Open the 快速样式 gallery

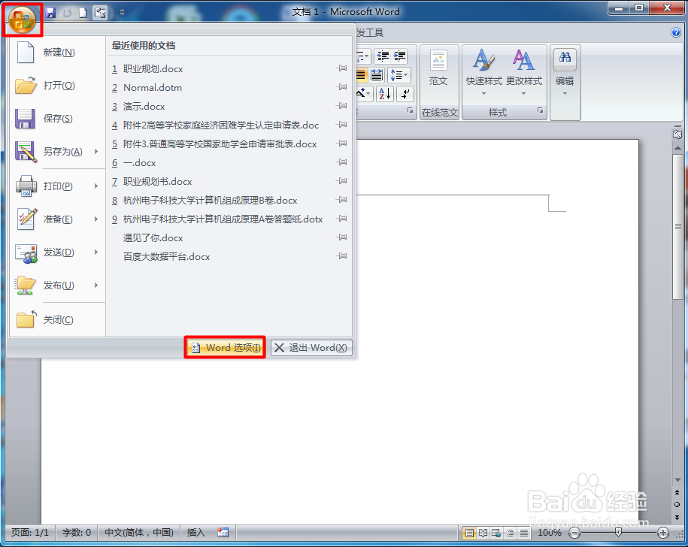484,73
